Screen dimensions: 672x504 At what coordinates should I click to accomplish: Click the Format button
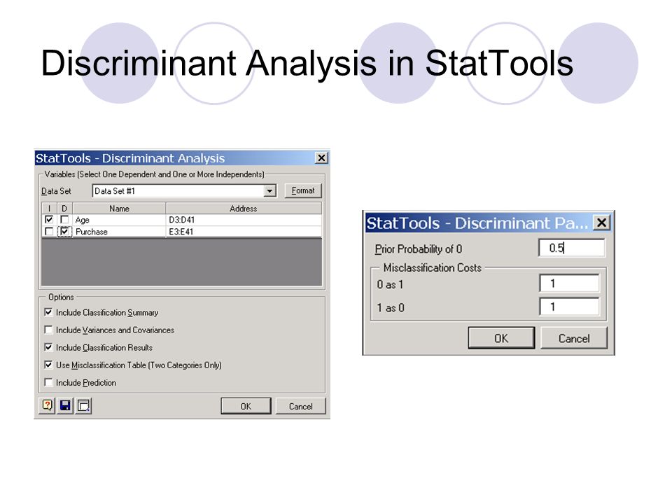303,190
